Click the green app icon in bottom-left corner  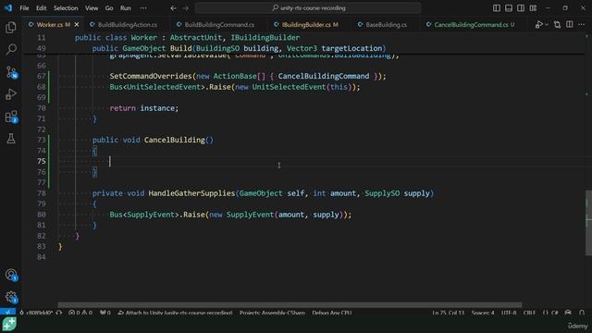[9, 325]
